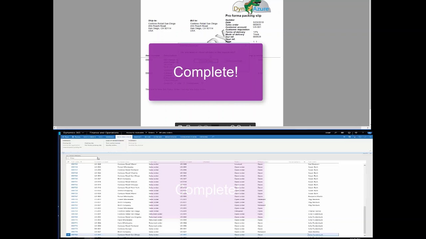
Task: Open the Manage ribbon tab
Action: [109, 137]
